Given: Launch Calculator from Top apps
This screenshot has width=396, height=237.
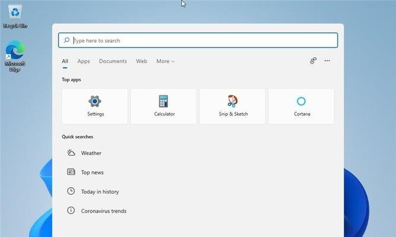Looking at the screenshot, I should coord(164,106).
